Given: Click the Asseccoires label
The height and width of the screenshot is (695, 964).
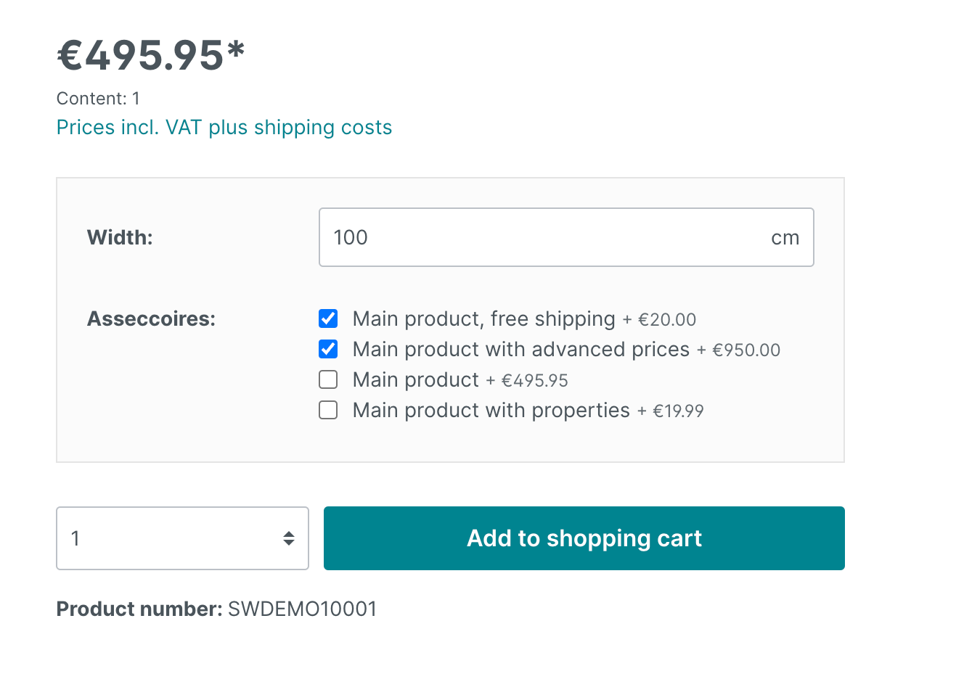Looking at the screenshot, I should click(151, 318).
